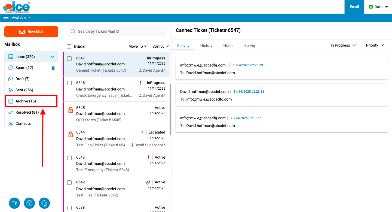392x212 pixels.
Task: Click the headset support icon
Action: pos(44,203)
